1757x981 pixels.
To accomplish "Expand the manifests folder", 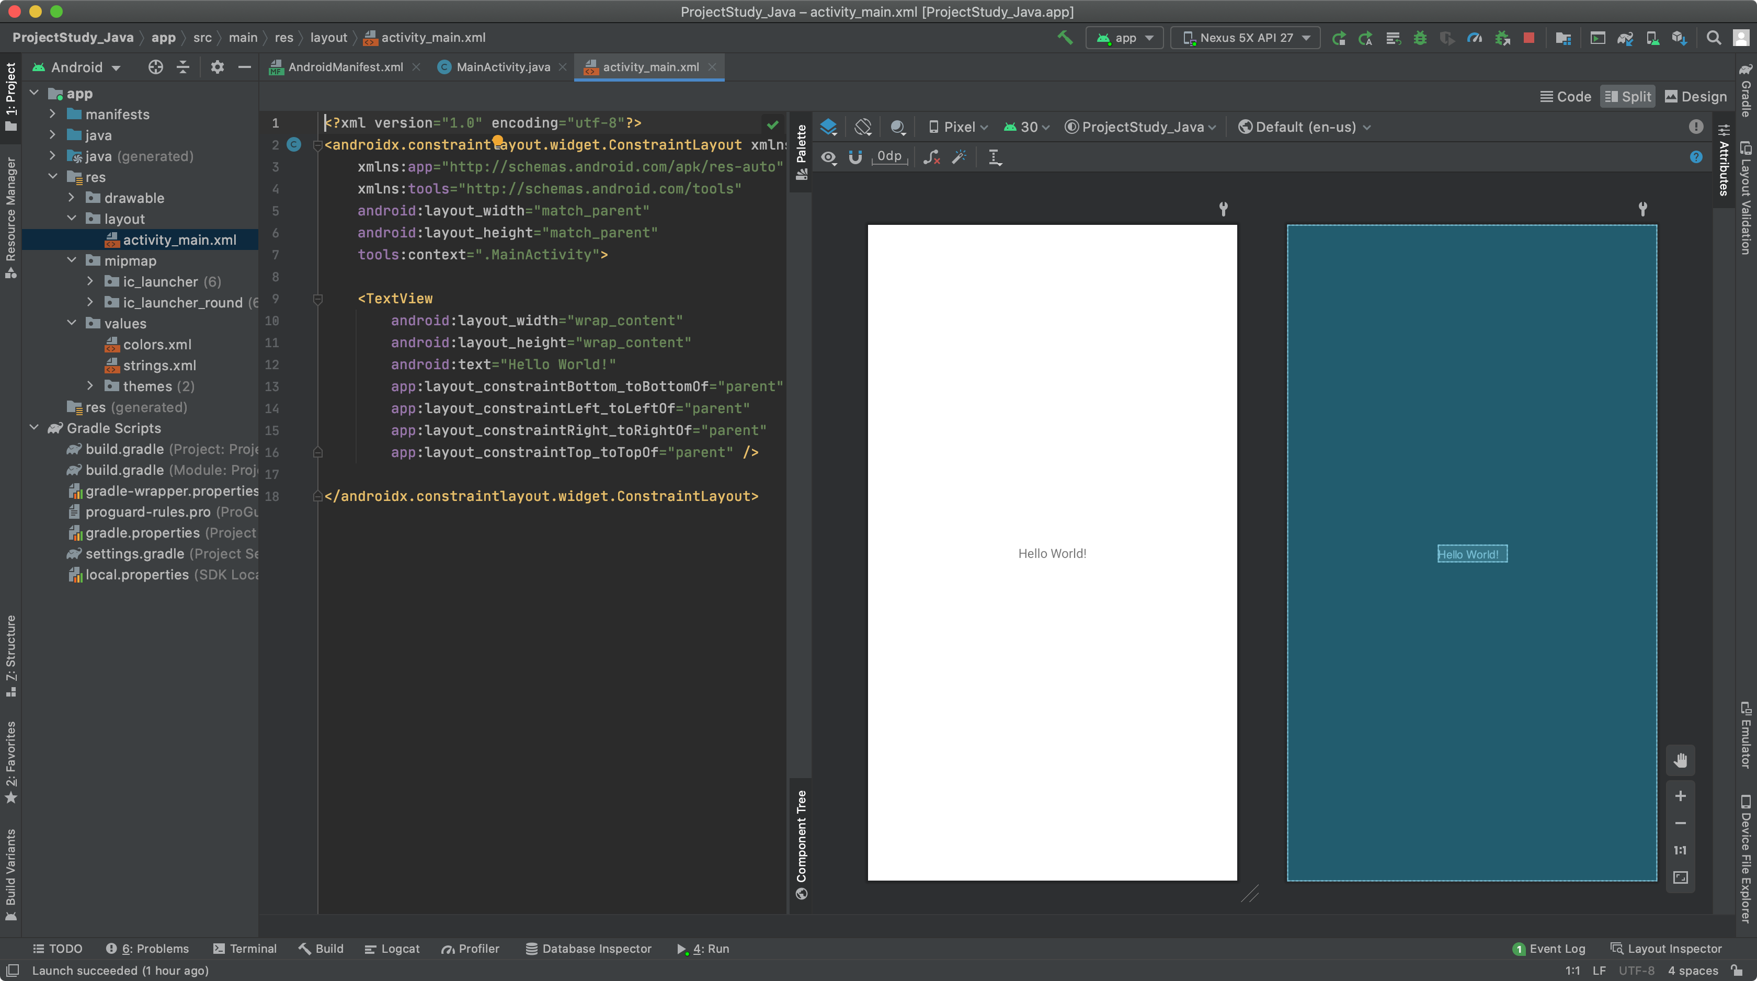I will coord(52,114).
